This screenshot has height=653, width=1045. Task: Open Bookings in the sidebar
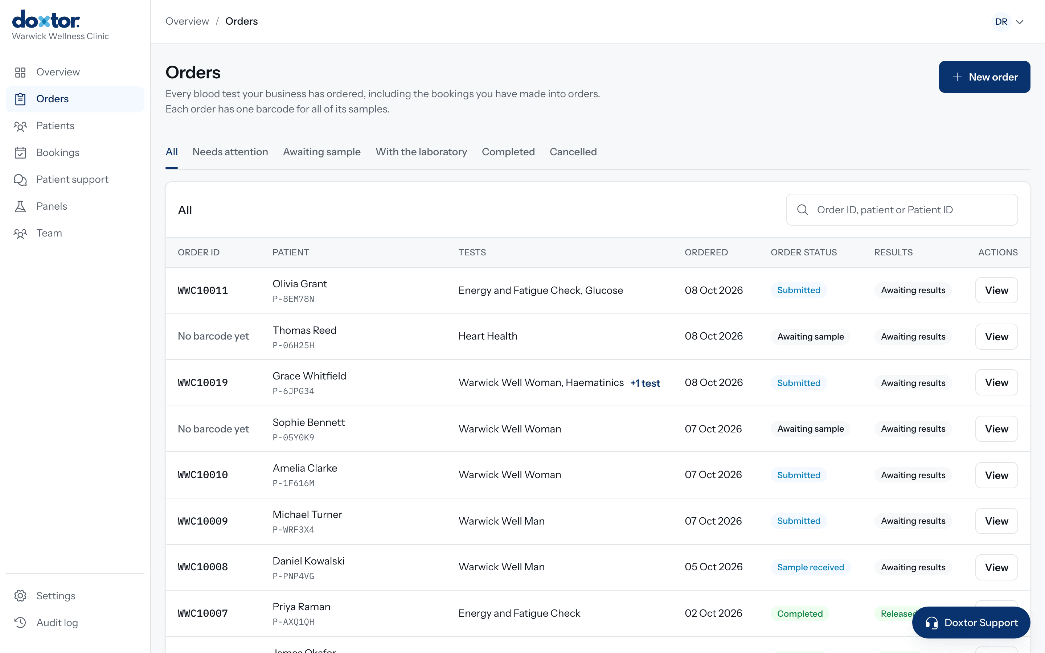tap(75, 152)
